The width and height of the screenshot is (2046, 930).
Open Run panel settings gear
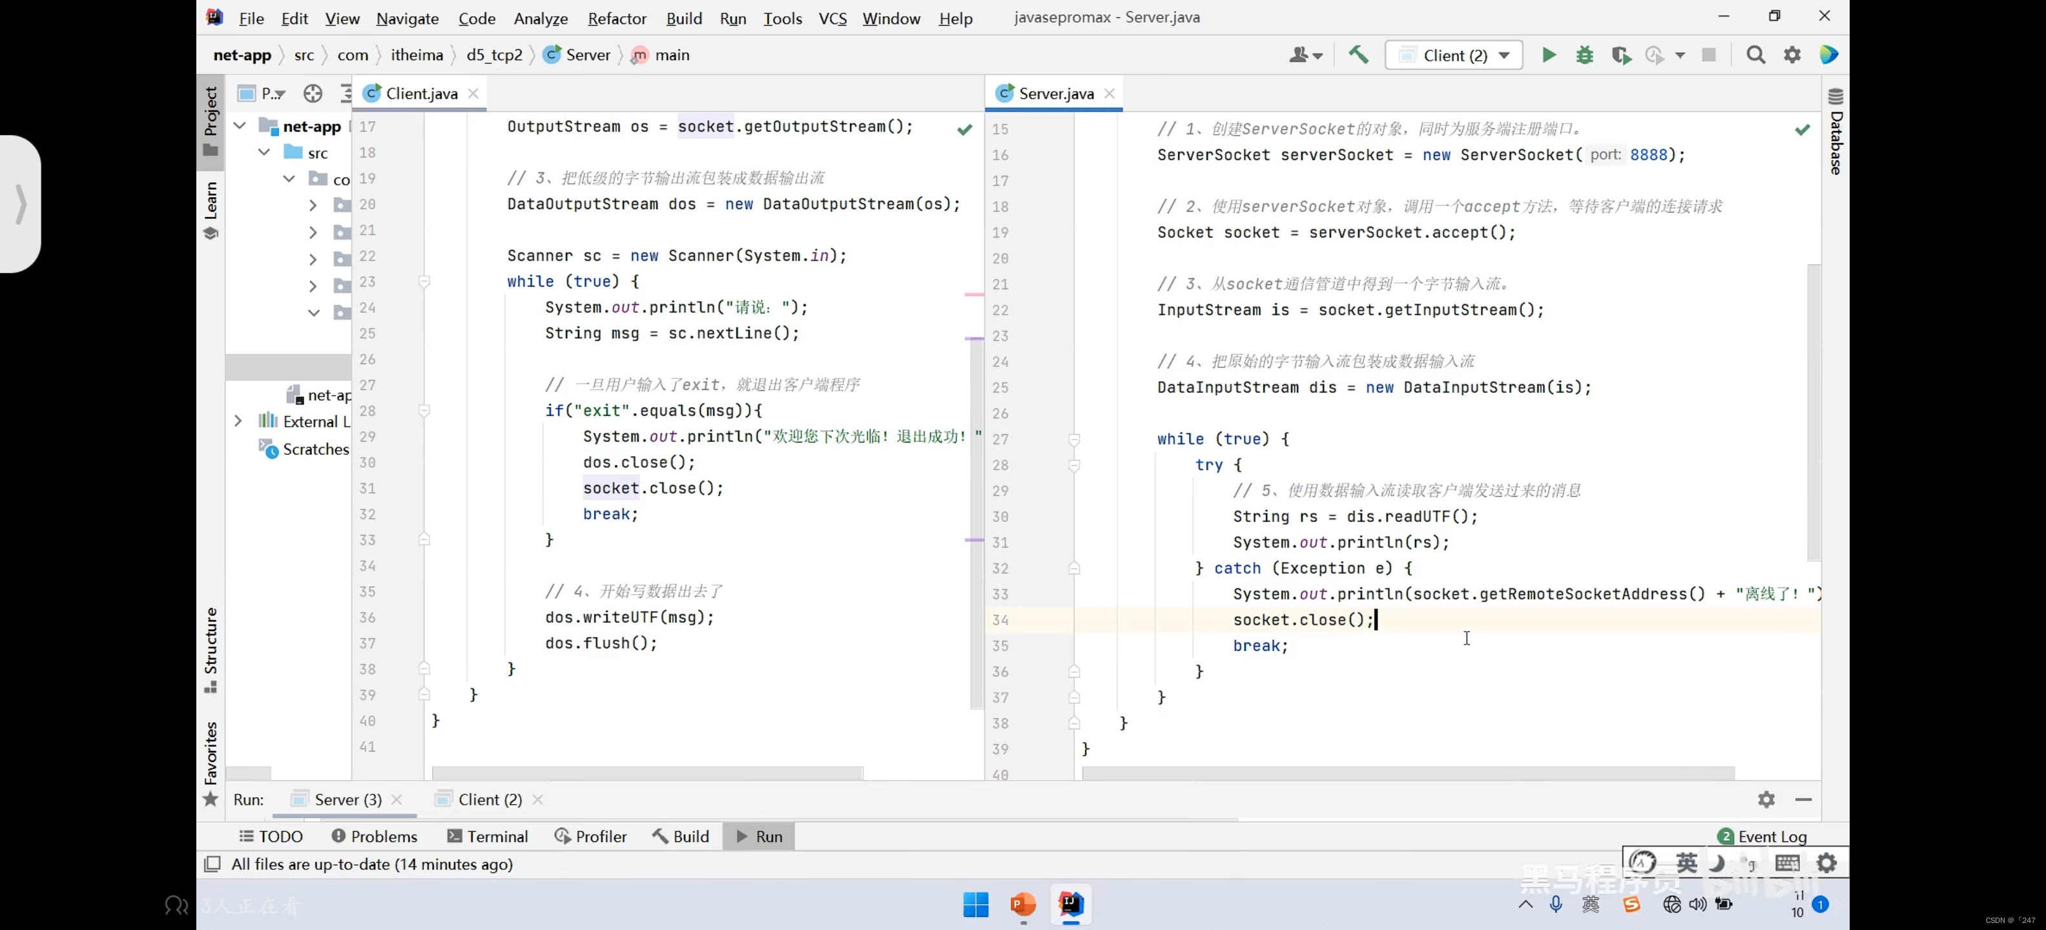1766,800
